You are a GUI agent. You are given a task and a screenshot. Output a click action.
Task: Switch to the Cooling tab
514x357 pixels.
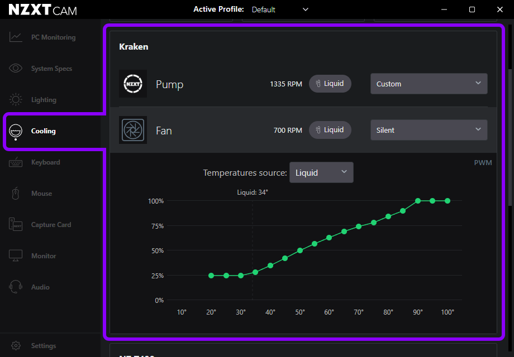click(x=44, y=131)
